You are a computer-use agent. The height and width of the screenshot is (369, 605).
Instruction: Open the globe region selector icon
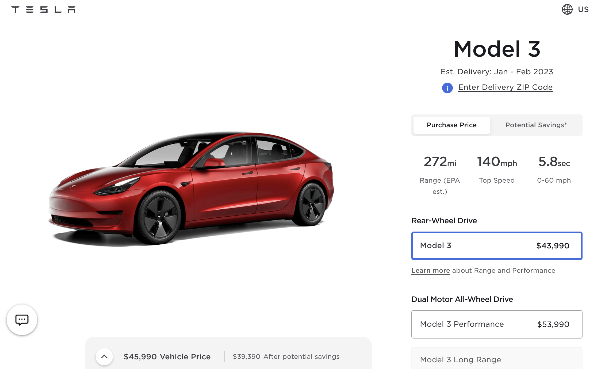point(567,9)
